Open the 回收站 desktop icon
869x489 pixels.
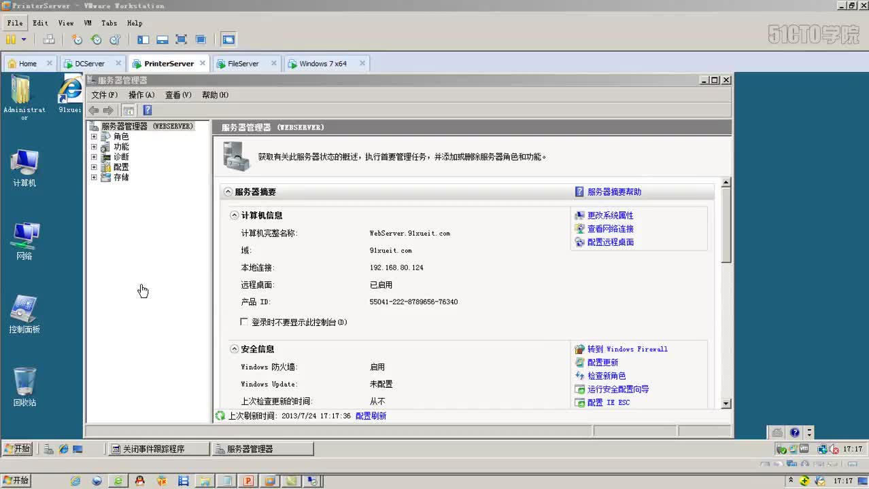[x=24, y=387]
